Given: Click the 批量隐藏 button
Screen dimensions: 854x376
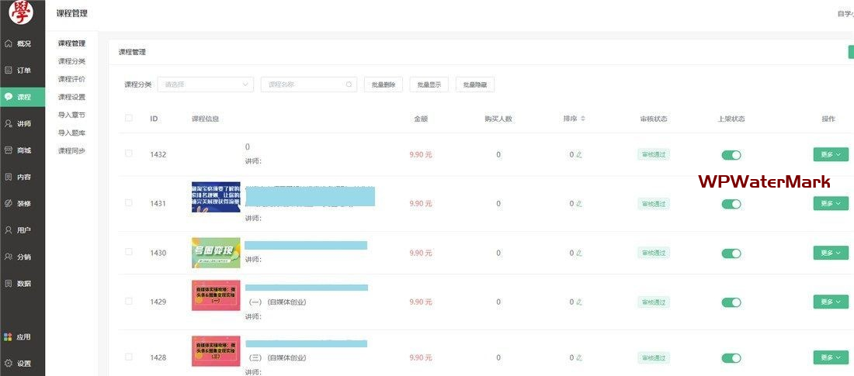Looking at the screenshot, I should point(475,85).
